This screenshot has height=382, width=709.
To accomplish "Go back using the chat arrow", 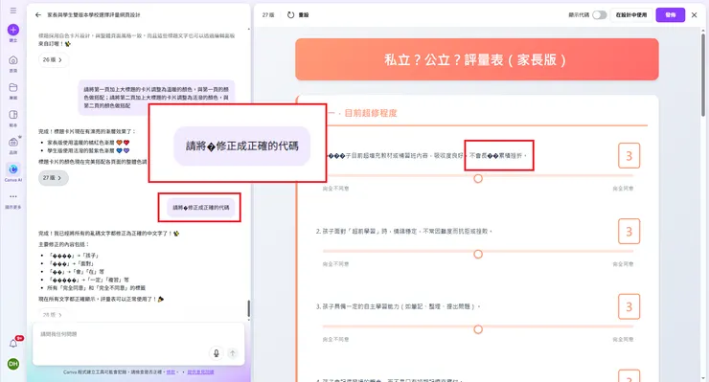I will tap(38, 15).
